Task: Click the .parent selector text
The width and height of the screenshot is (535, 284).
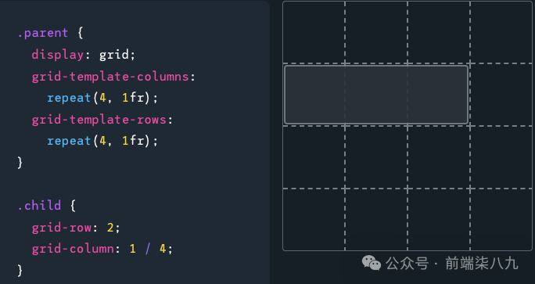Action: coord(43,33)
